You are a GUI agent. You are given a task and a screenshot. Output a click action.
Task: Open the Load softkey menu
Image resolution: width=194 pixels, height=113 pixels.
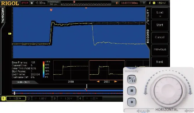[160, 13]
